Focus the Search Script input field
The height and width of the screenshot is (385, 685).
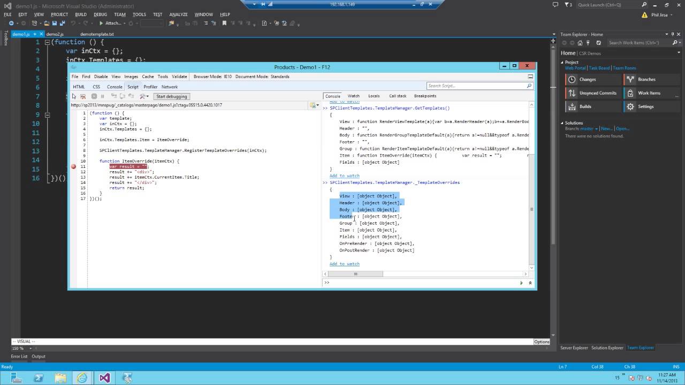[x=476, y=86]
